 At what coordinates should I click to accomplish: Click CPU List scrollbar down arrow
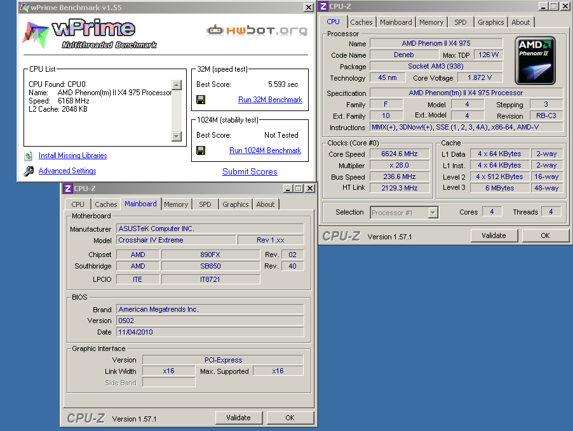(177, 136)
